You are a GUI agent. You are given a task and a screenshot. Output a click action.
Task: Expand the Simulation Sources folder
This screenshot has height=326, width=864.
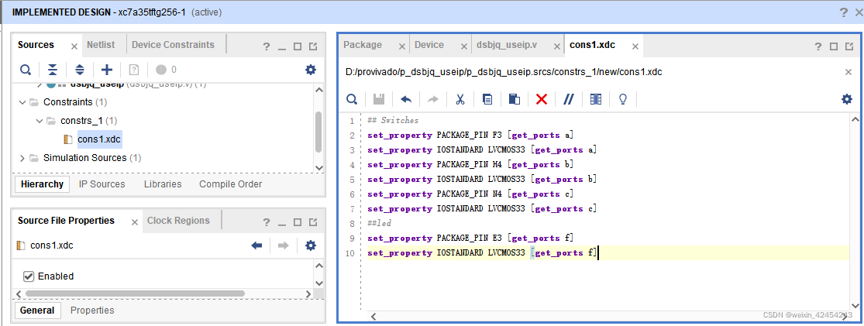pyautogui.click(x=22, y=158)
